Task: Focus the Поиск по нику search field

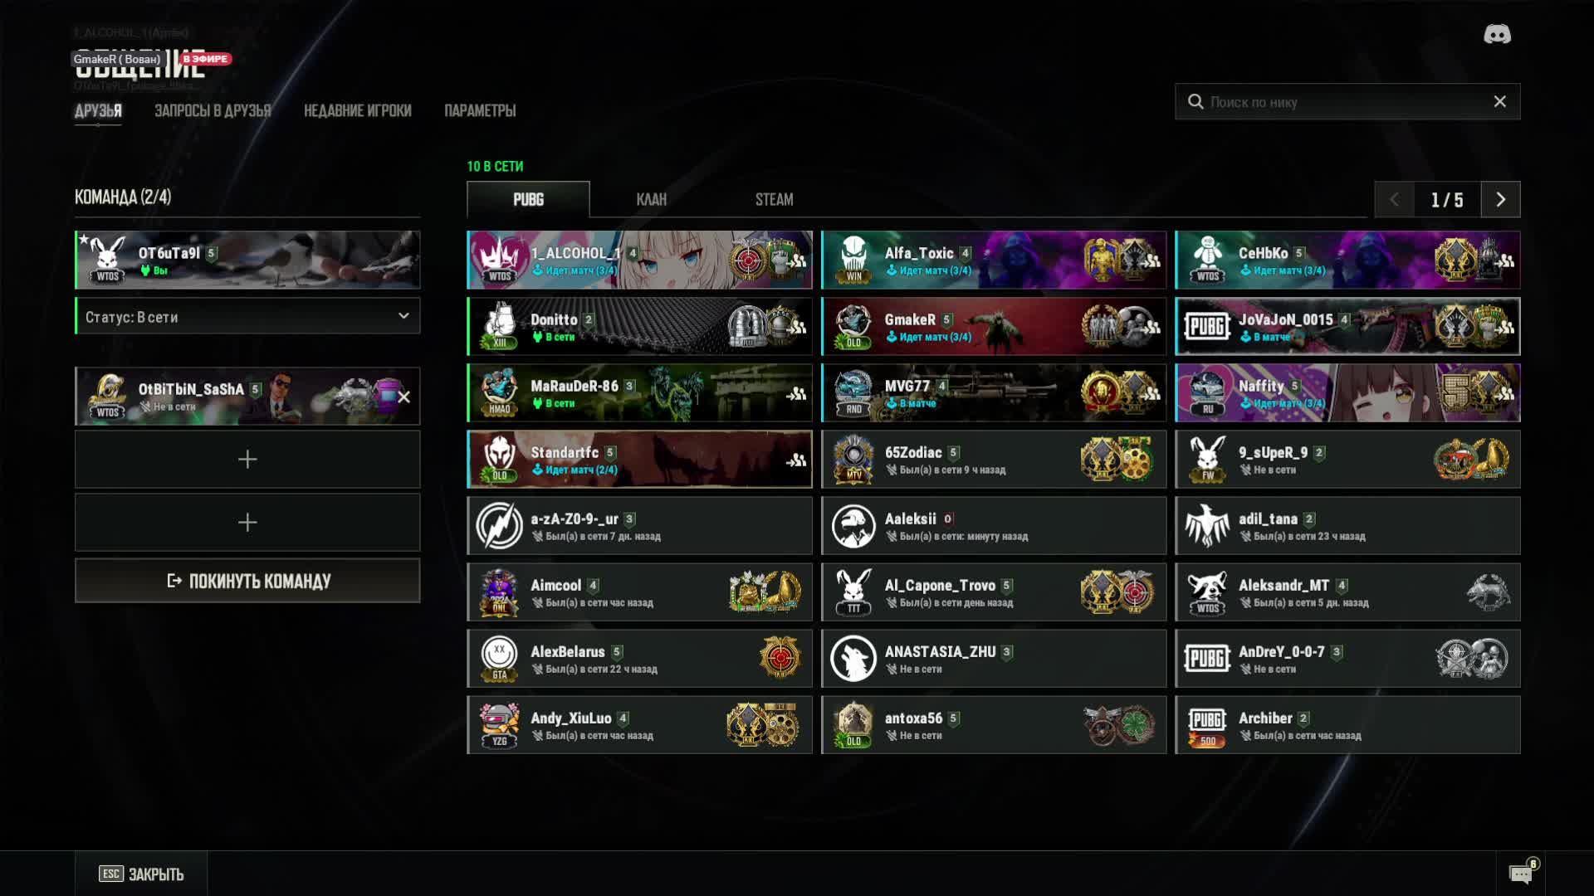Action: coord(1347,101)
